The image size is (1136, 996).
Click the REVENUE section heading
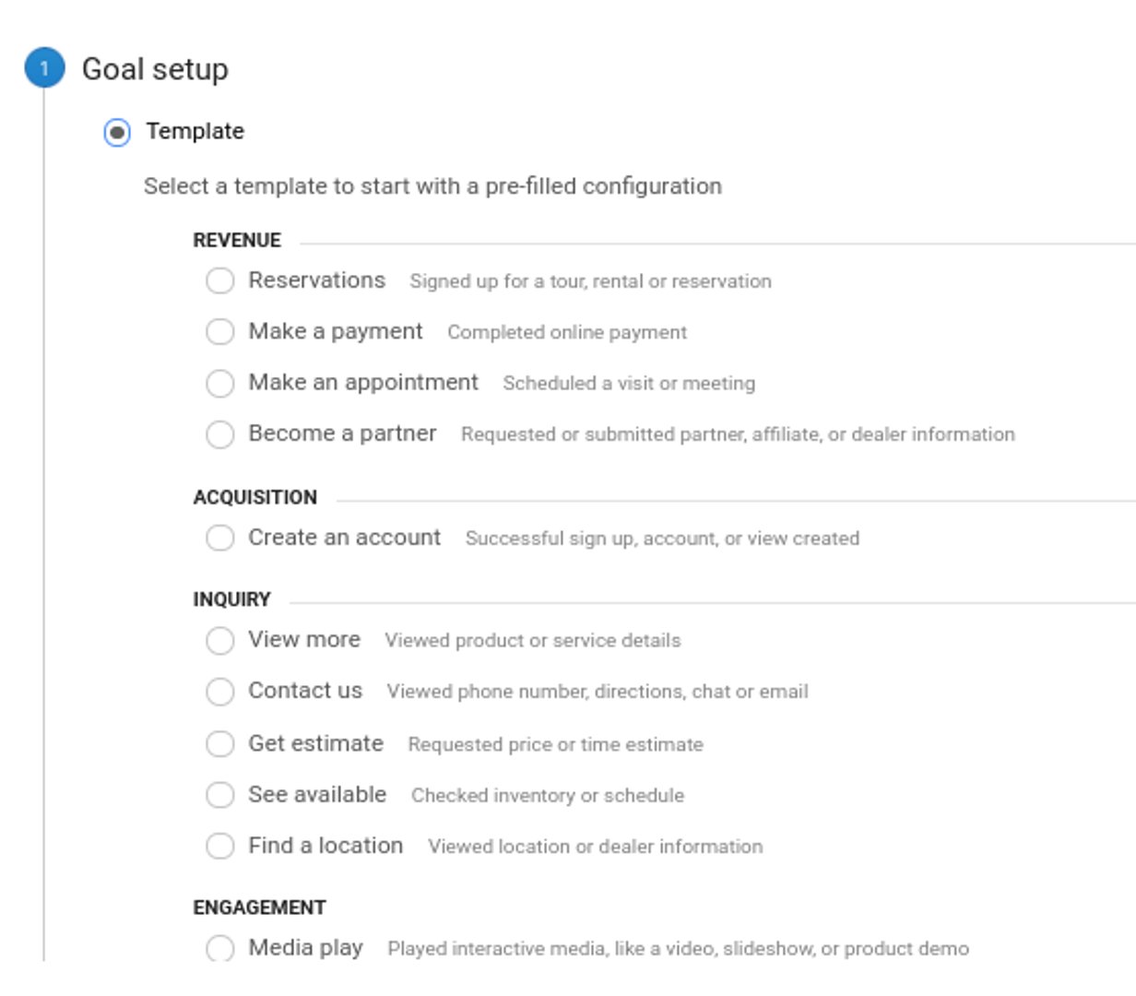point(237,241)
